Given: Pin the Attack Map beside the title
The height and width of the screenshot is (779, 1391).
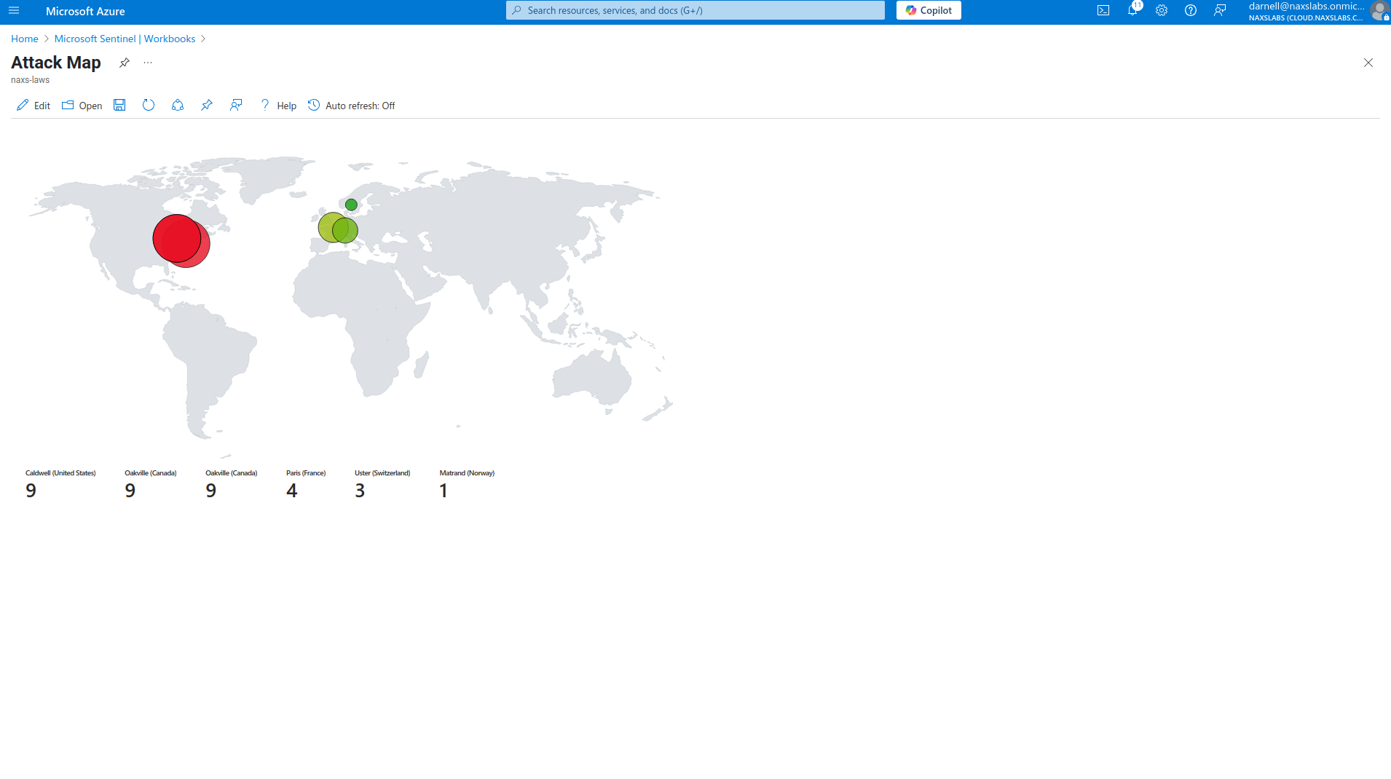Looking at the screenshot, I should [x=125, y=63].
